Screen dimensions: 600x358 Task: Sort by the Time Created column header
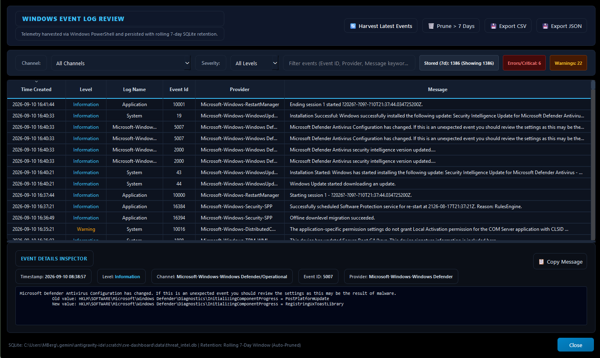click(36, 89)
